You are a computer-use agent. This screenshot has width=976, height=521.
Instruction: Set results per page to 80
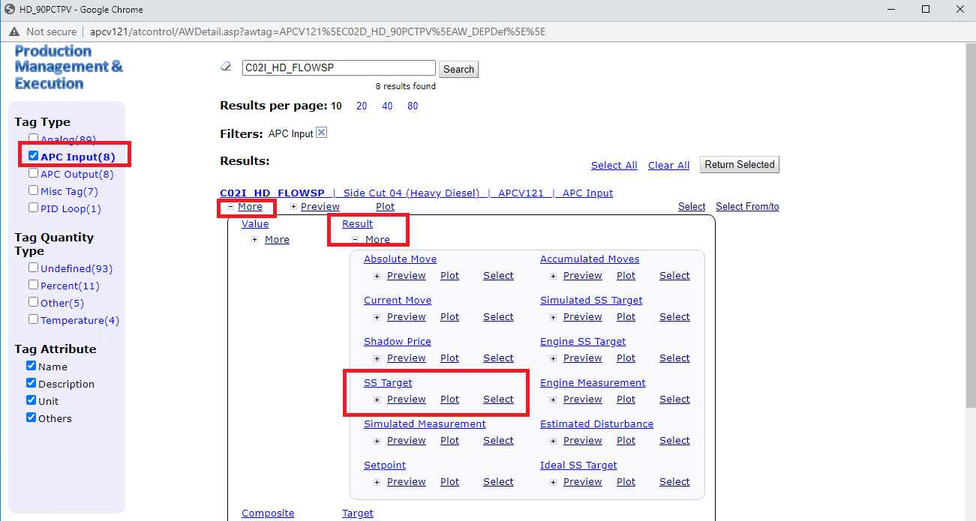(413, 106)
